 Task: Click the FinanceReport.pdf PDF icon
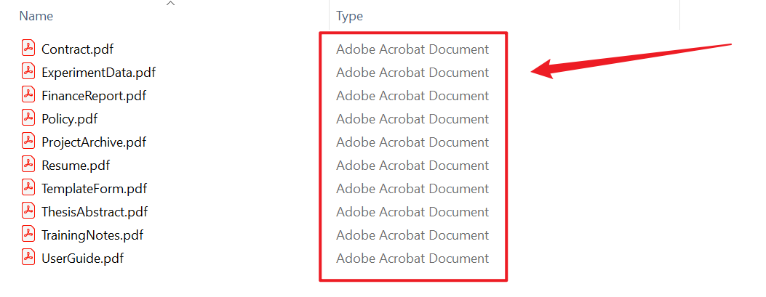coord(28,95)
